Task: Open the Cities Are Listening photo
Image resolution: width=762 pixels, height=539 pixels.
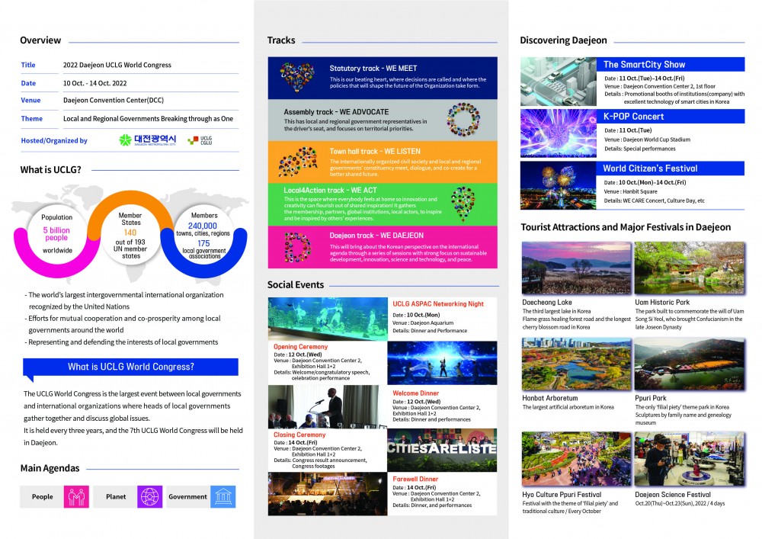Action: click(x=442, y=450)
